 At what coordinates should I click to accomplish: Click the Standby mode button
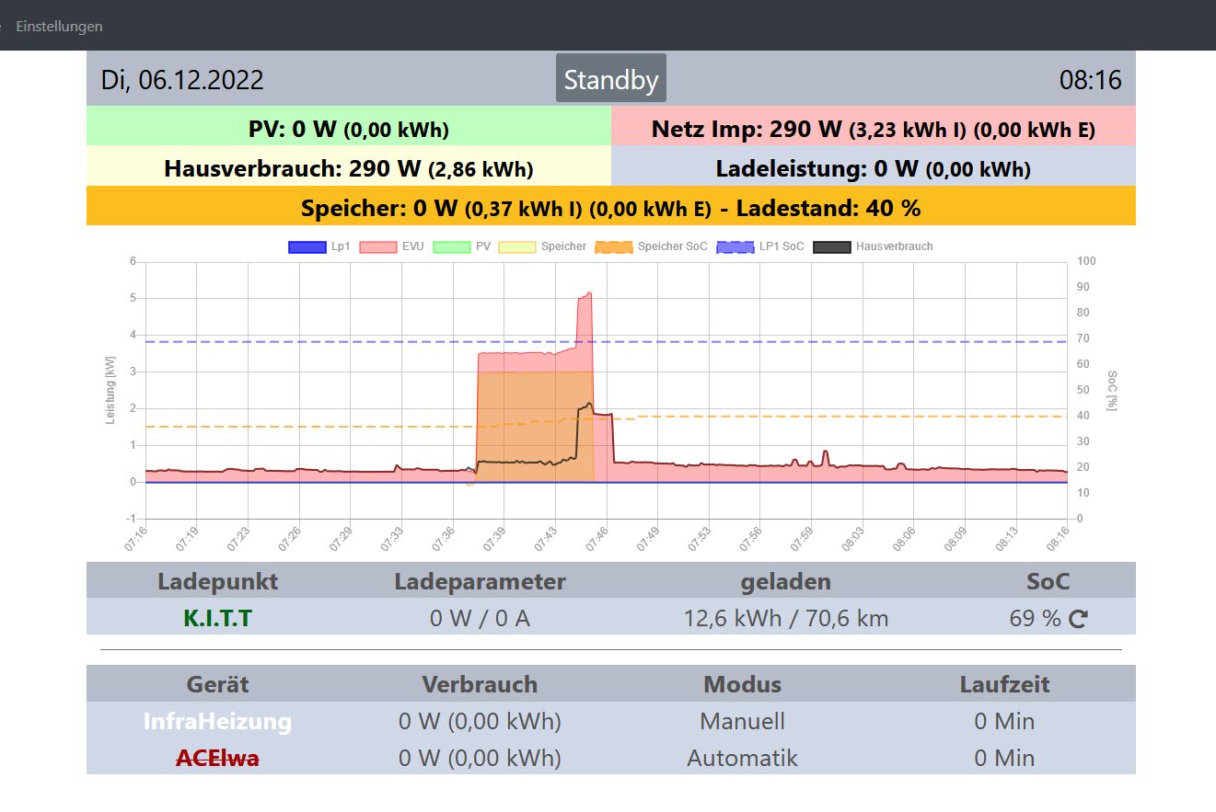pos(610,79)
